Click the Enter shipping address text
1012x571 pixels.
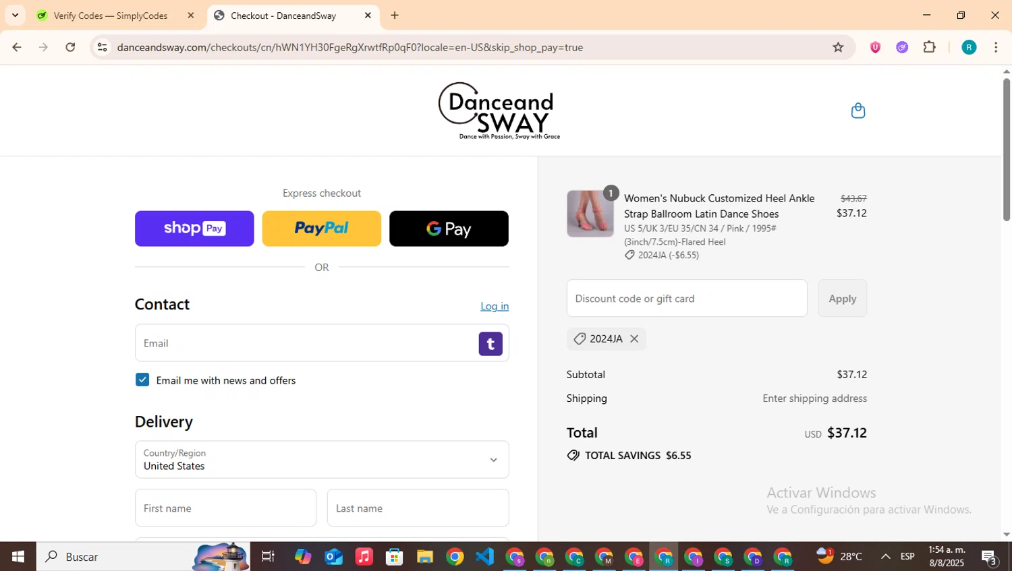814,398
